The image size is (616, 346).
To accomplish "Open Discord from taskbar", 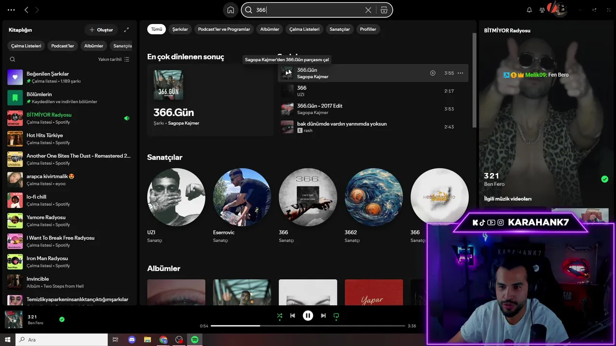I will [132, 340].
